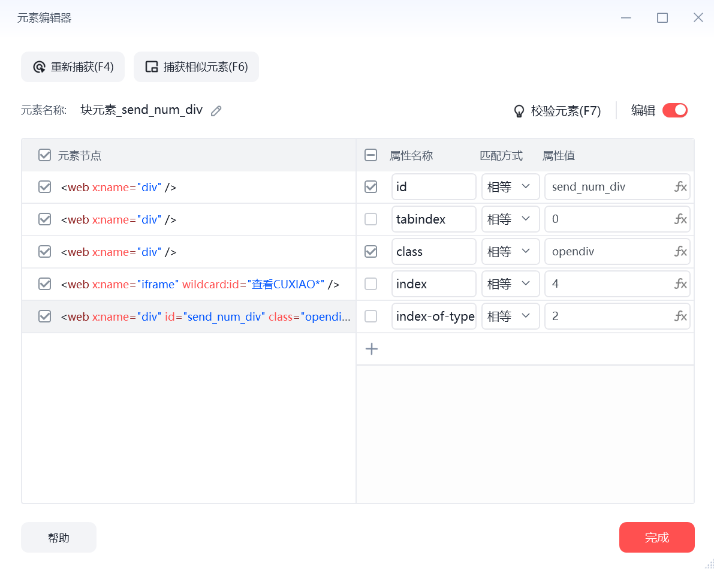This screenshot has height=570, width=714.
Task: Click the 完成 button
Action: point(656,537)
